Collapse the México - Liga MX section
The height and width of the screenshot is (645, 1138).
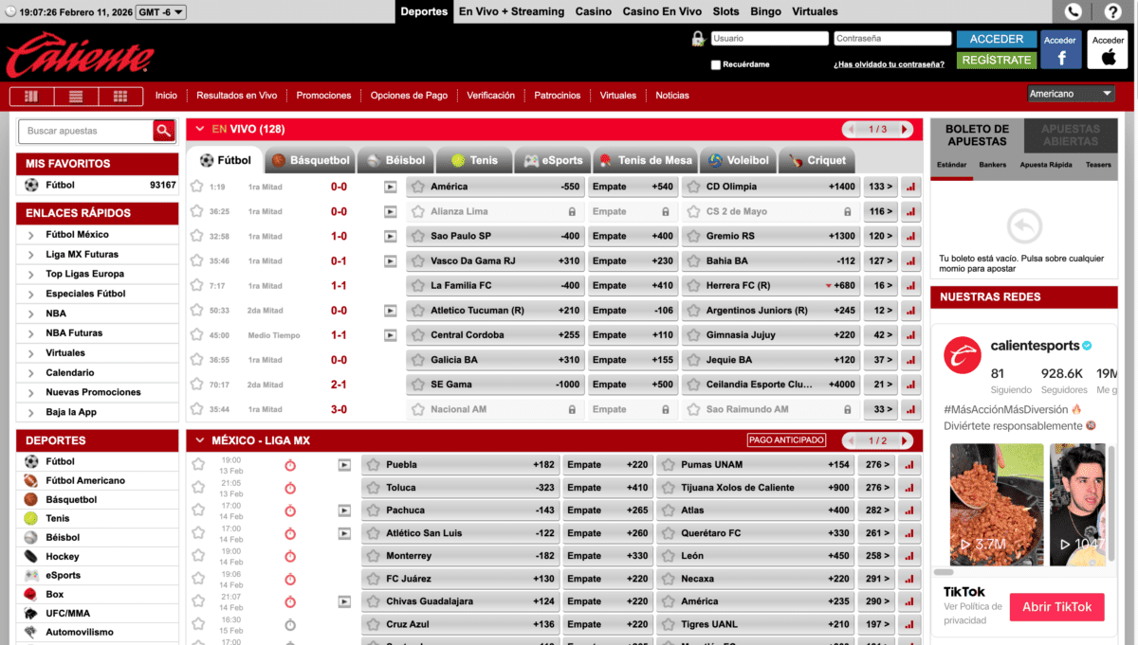tap(198, 440)
